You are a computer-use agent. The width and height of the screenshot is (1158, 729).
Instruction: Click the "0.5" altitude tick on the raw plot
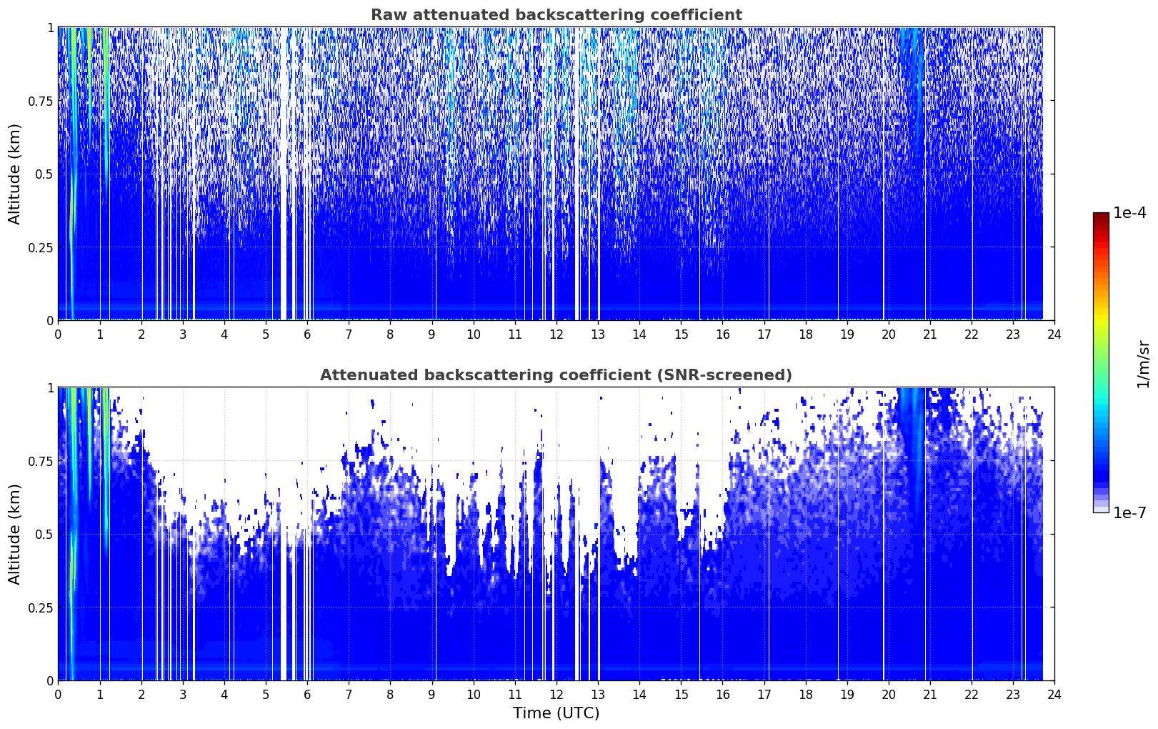45,174
